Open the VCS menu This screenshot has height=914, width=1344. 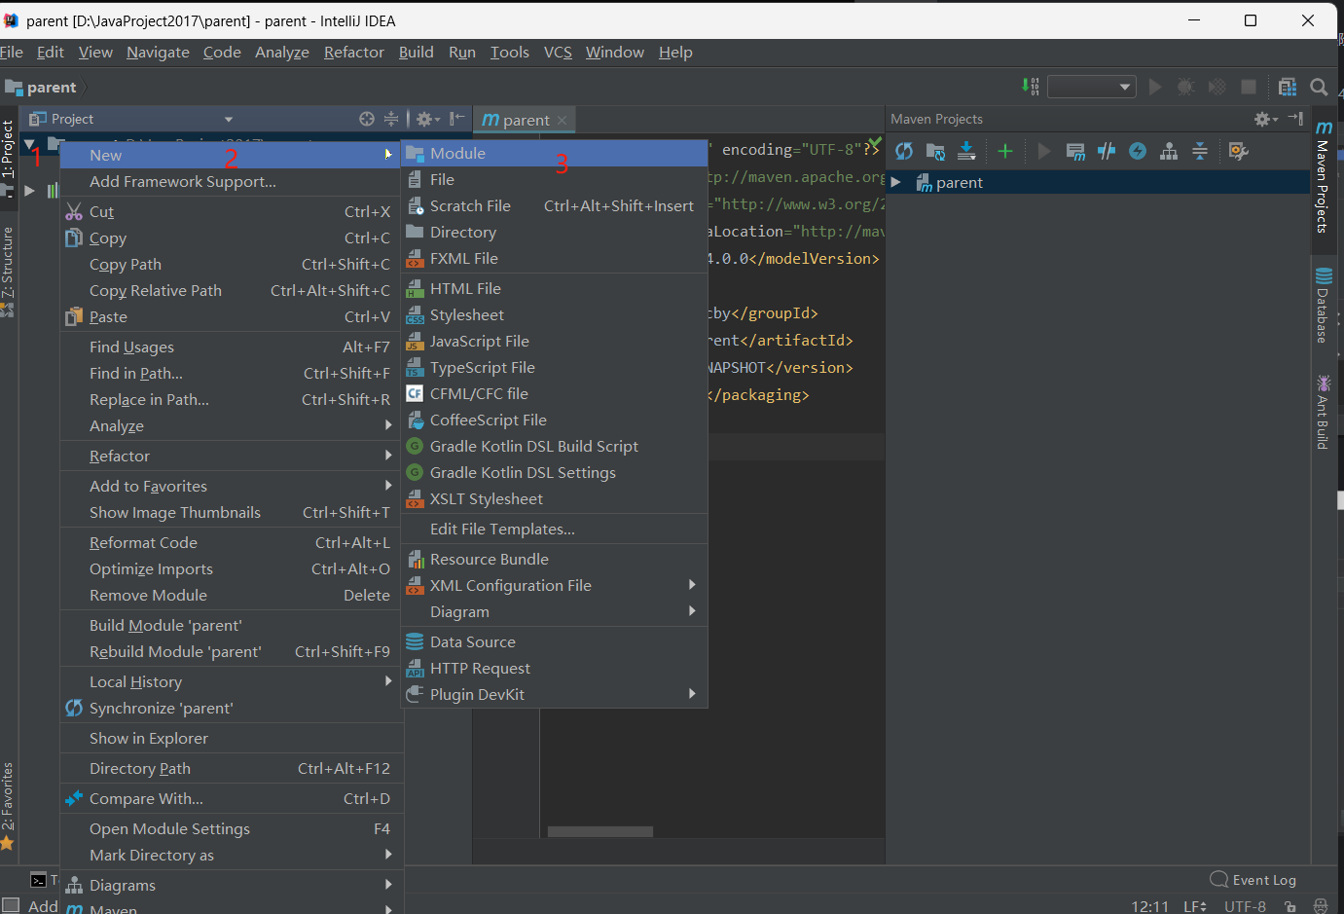coord(558,53)
